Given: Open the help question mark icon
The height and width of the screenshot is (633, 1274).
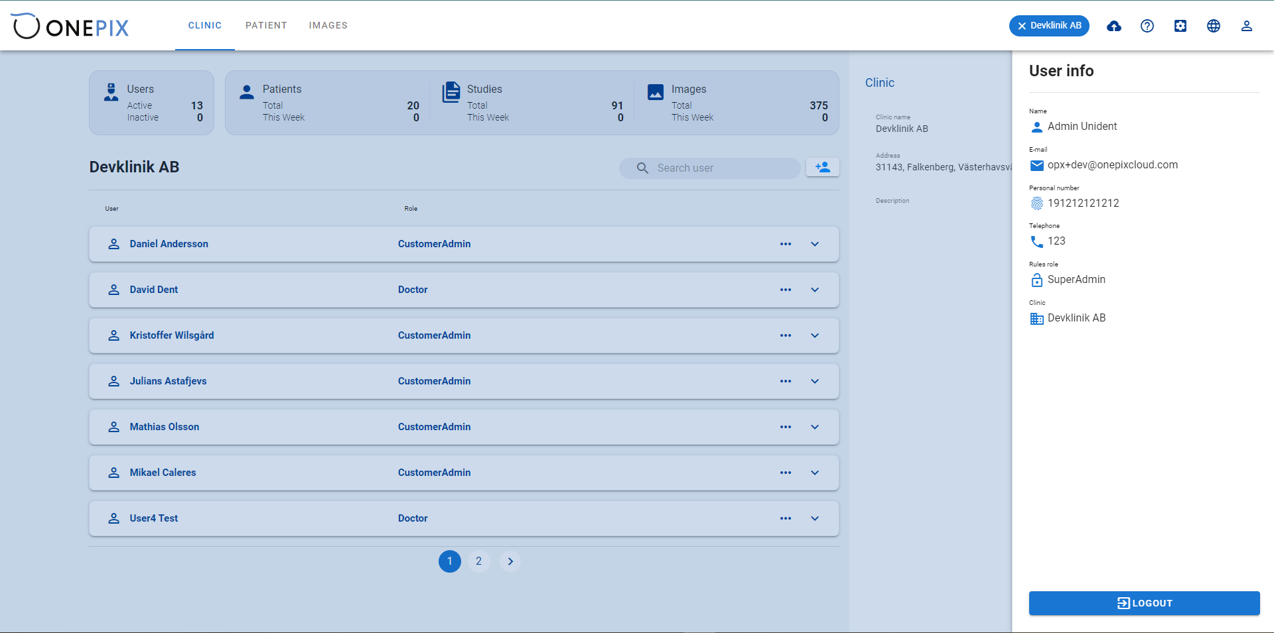Looking at the screenshot, I should 1147,26.
